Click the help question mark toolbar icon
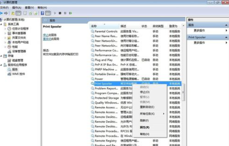 pyautogui.click(x=42, y=13)
